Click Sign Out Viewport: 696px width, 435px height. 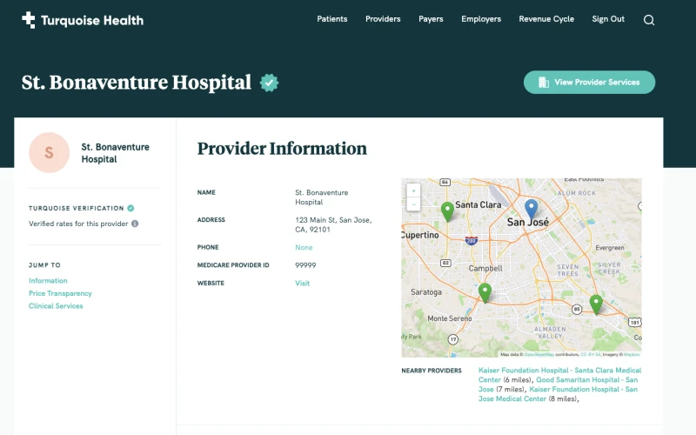(608, 19)
